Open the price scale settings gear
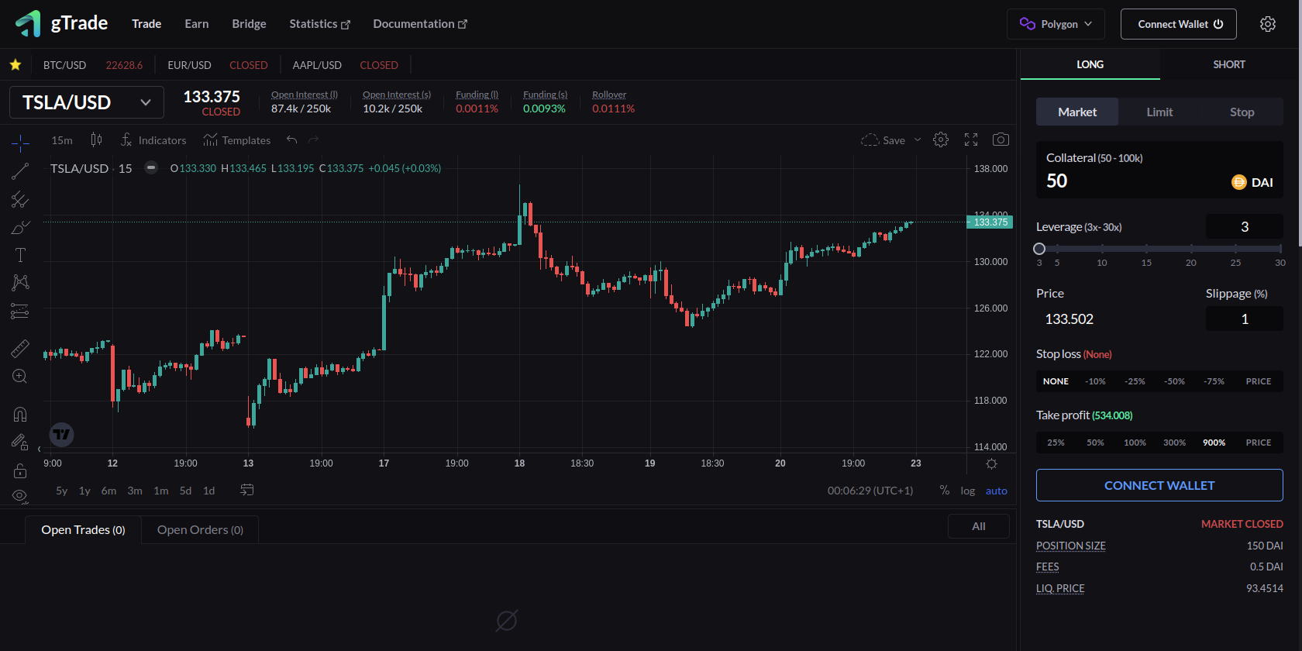 (x=991, y=463)
